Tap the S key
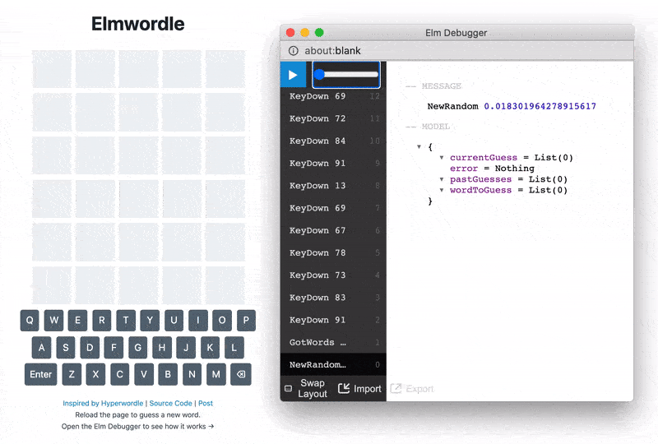Image resolution: width=658 pixels, height=444 pixels. [x=66, y=348]
